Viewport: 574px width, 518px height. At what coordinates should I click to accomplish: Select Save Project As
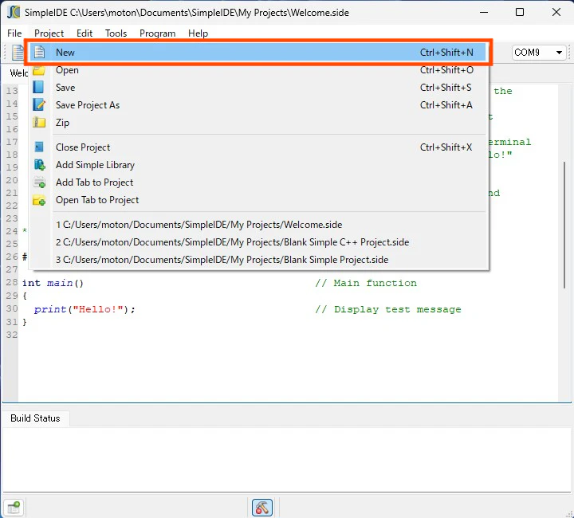[259, 105]
